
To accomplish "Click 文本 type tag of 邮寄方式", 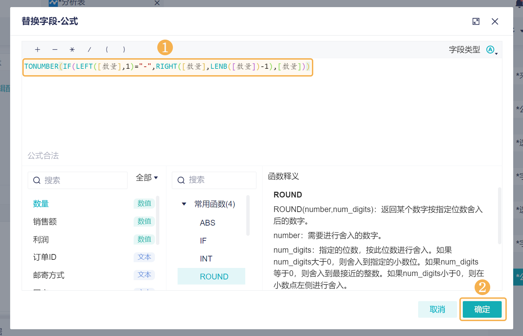I will pos(144,275).
